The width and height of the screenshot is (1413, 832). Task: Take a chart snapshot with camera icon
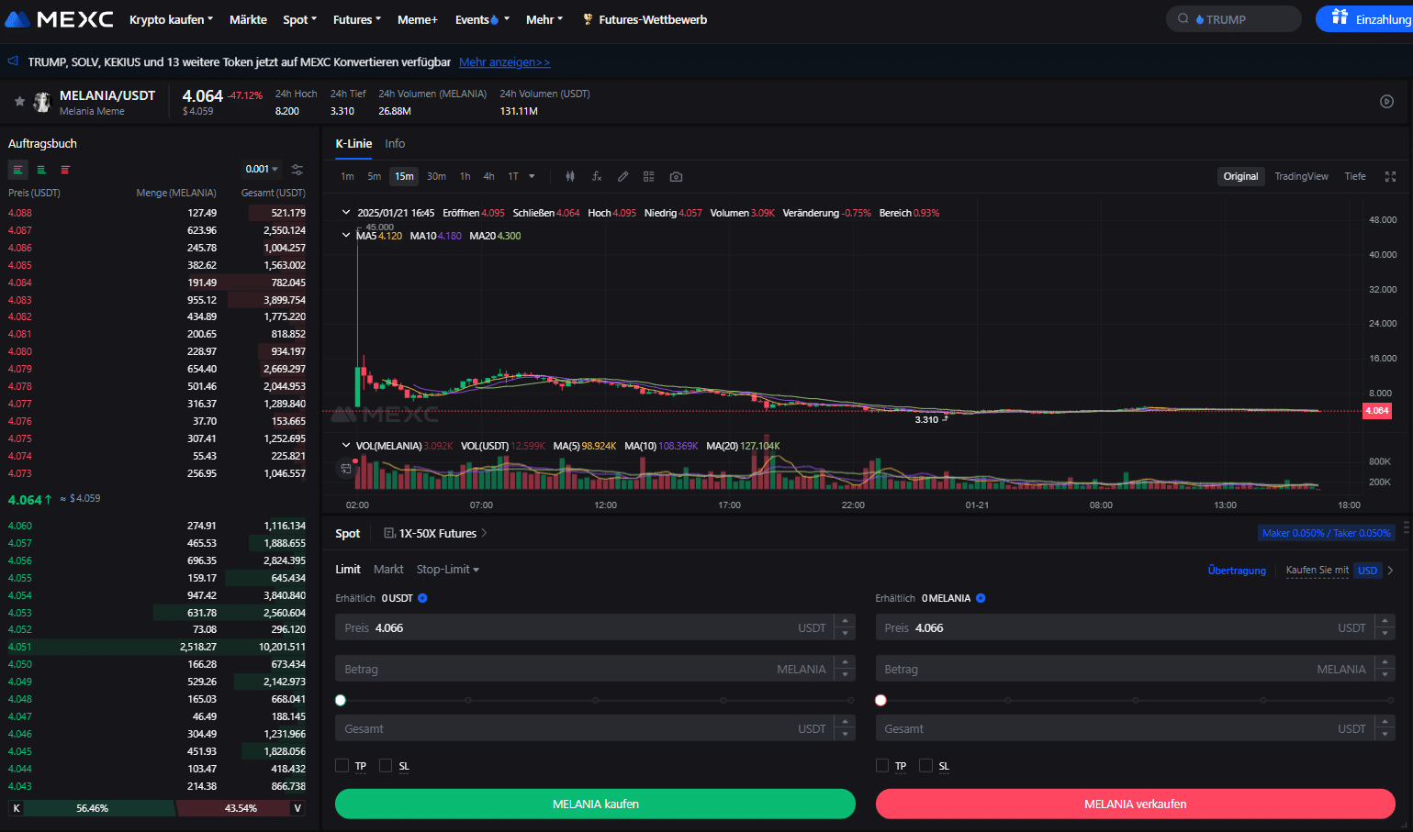pyautogui.click(x=676, y=176)
